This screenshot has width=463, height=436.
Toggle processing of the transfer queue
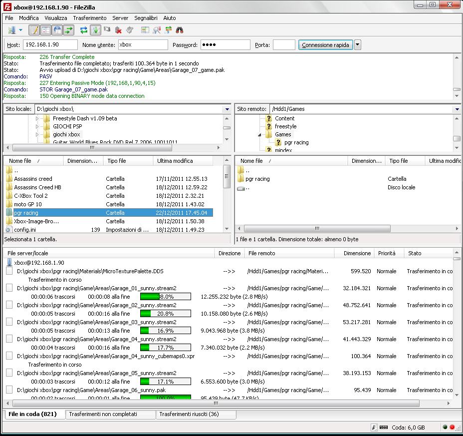pyautogui.click(x=95, y=30)
